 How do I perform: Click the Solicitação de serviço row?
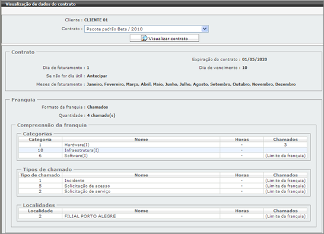(x=163, y=191)
